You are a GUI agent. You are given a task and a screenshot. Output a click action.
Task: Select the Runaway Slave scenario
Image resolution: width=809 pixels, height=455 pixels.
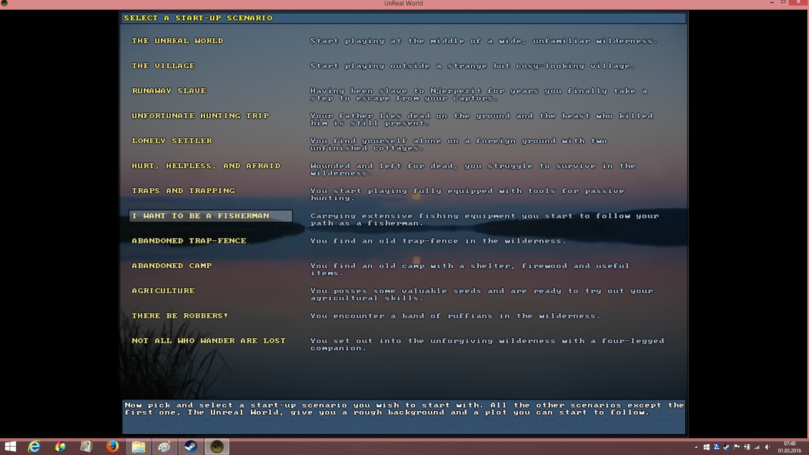(169, 91)
